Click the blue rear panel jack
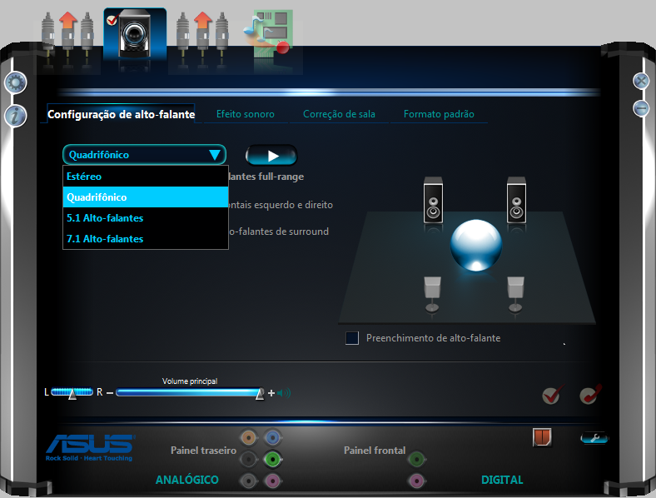The image size is (656, 498). click(271, 437)
